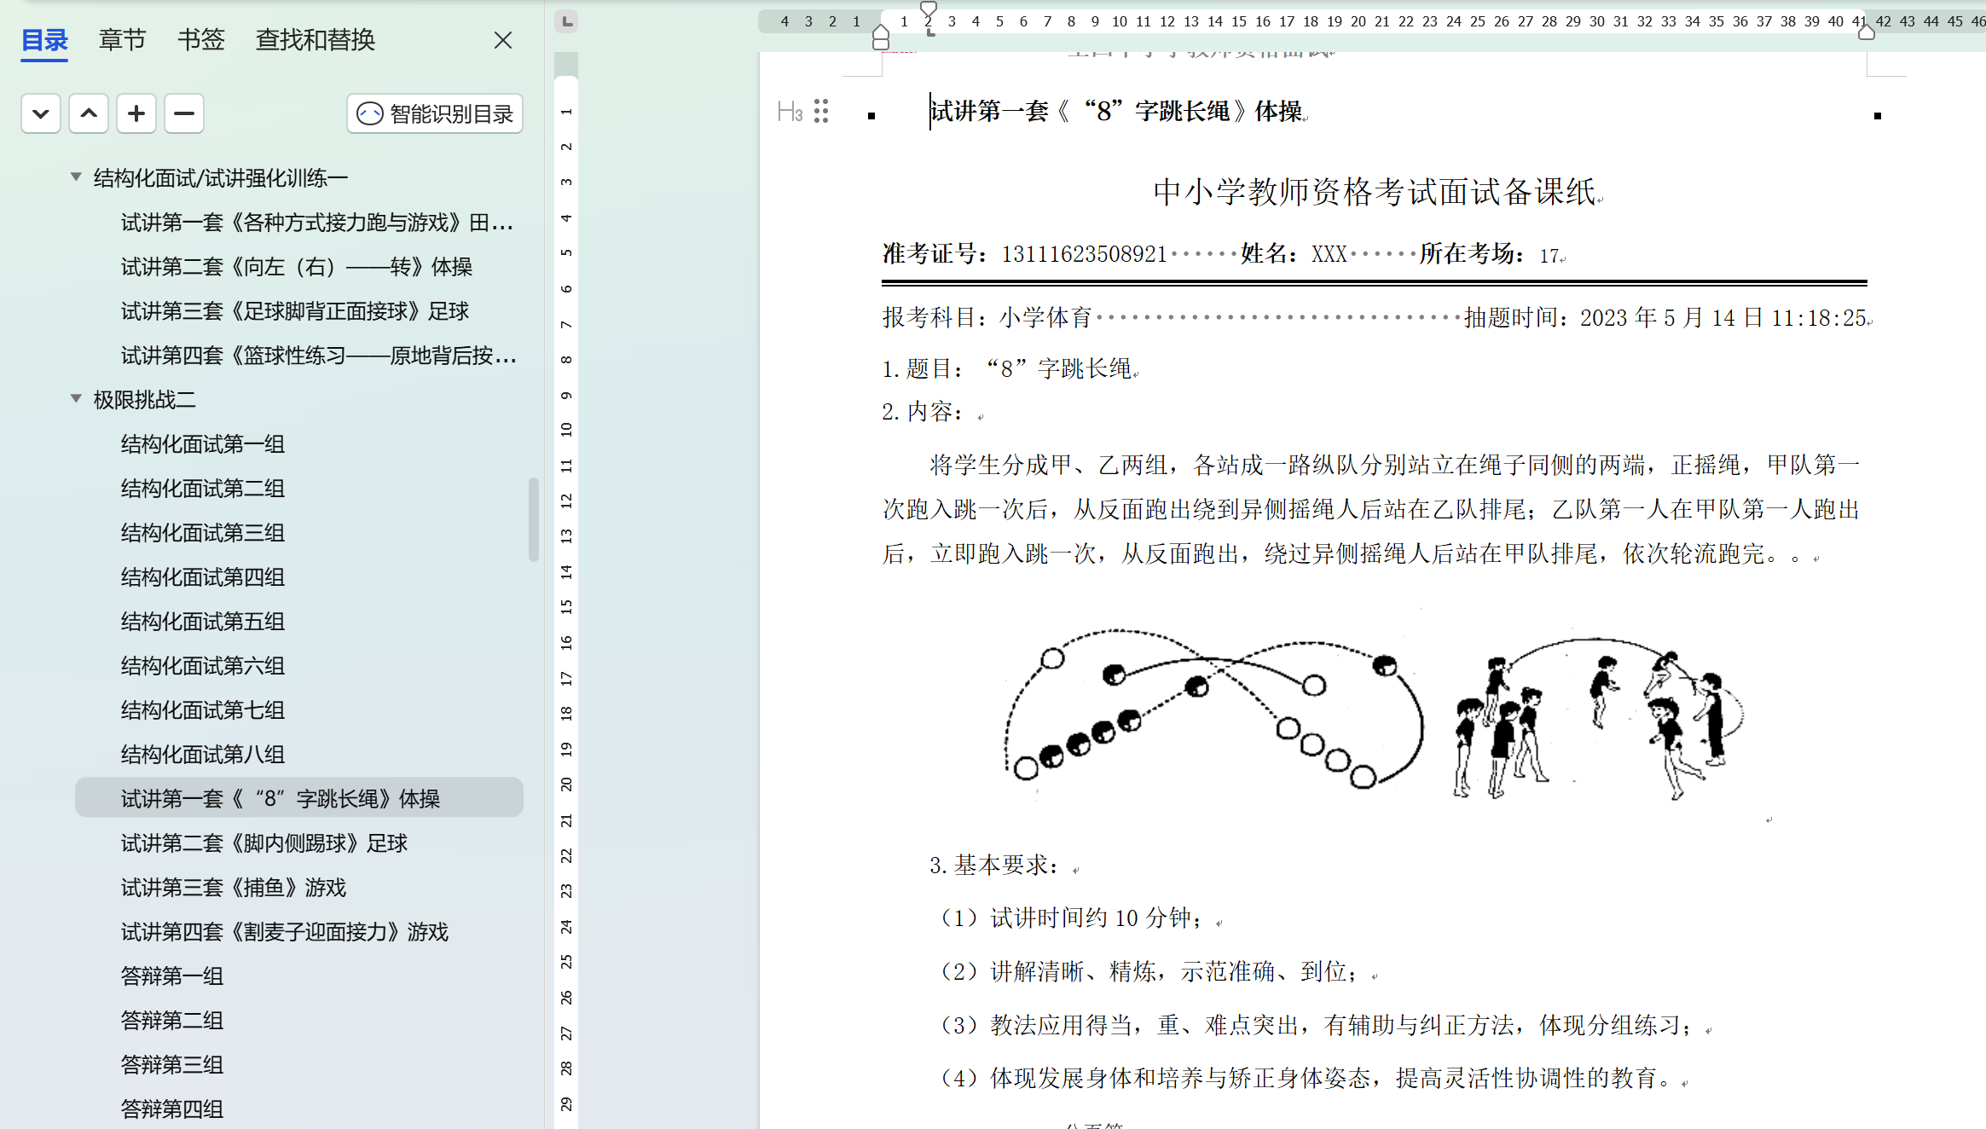Click the paragraph drag handle dots icon
This screenshot has height=1129, width=1986.
tap(821, 111)
